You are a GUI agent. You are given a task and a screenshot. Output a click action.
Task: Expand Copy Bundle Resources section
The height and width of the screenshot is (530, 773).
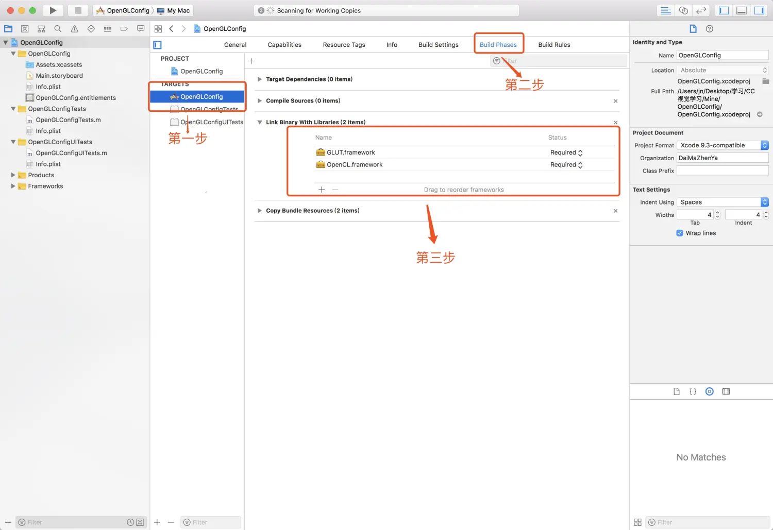point(260,211)
